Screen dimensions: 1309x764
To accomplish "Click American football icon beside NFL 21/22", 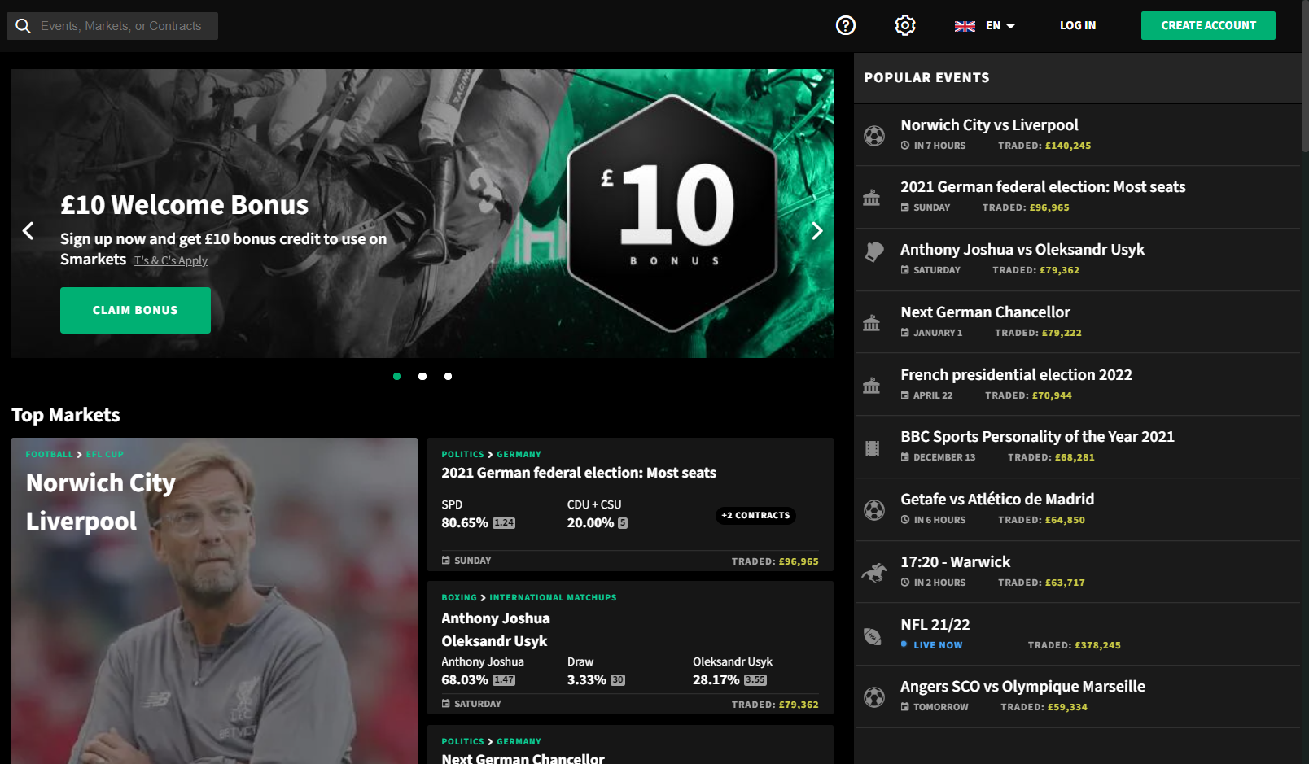I will click(x=873, y=636).
